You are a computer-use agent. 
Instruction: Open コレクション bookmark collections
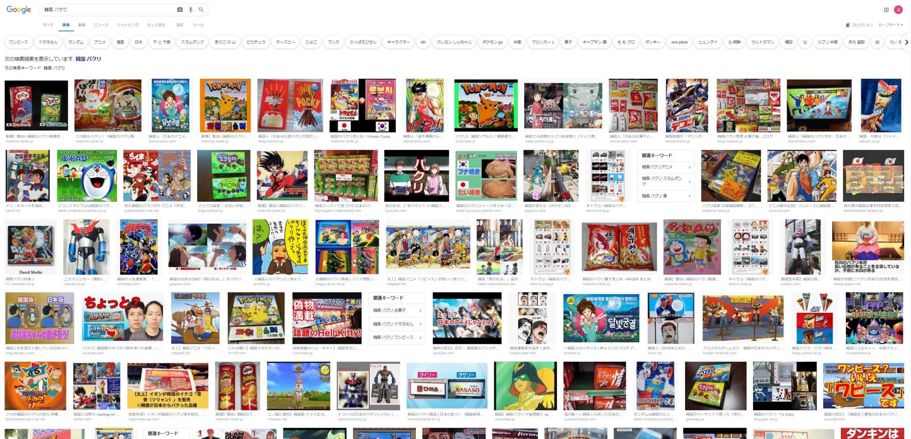click(859, 25)
